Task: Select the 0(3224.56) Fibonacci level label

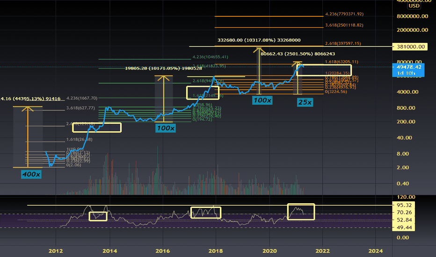Action: pyautogui.click(x=336, y=92)
